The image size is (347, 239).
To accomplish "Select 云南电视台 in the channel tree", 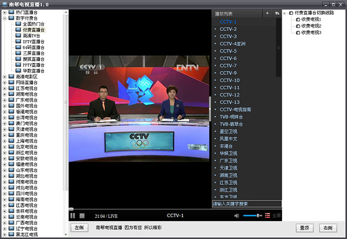I will (27, 217).
